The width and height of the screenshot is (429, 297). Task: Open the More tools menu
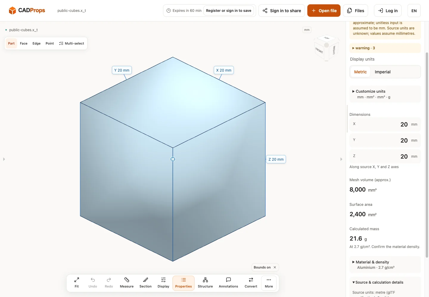point(269,283)
